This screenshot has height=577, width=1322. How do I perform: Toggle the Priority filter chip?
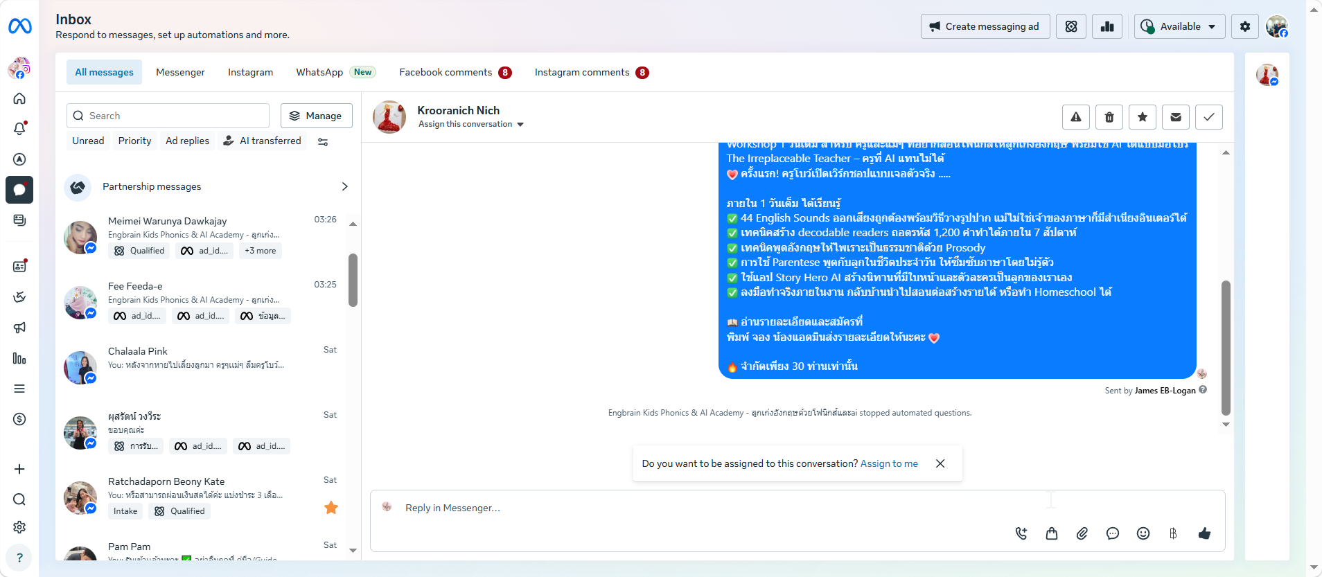(x=134, y=141)
